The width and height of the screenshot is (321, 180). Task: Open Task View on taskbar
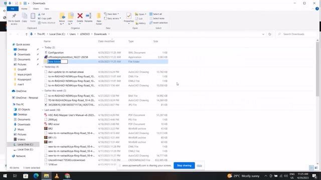coord(15,175)
